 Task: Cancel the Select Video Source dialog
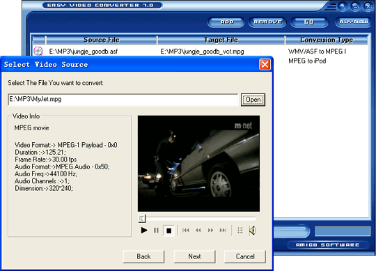245,256
